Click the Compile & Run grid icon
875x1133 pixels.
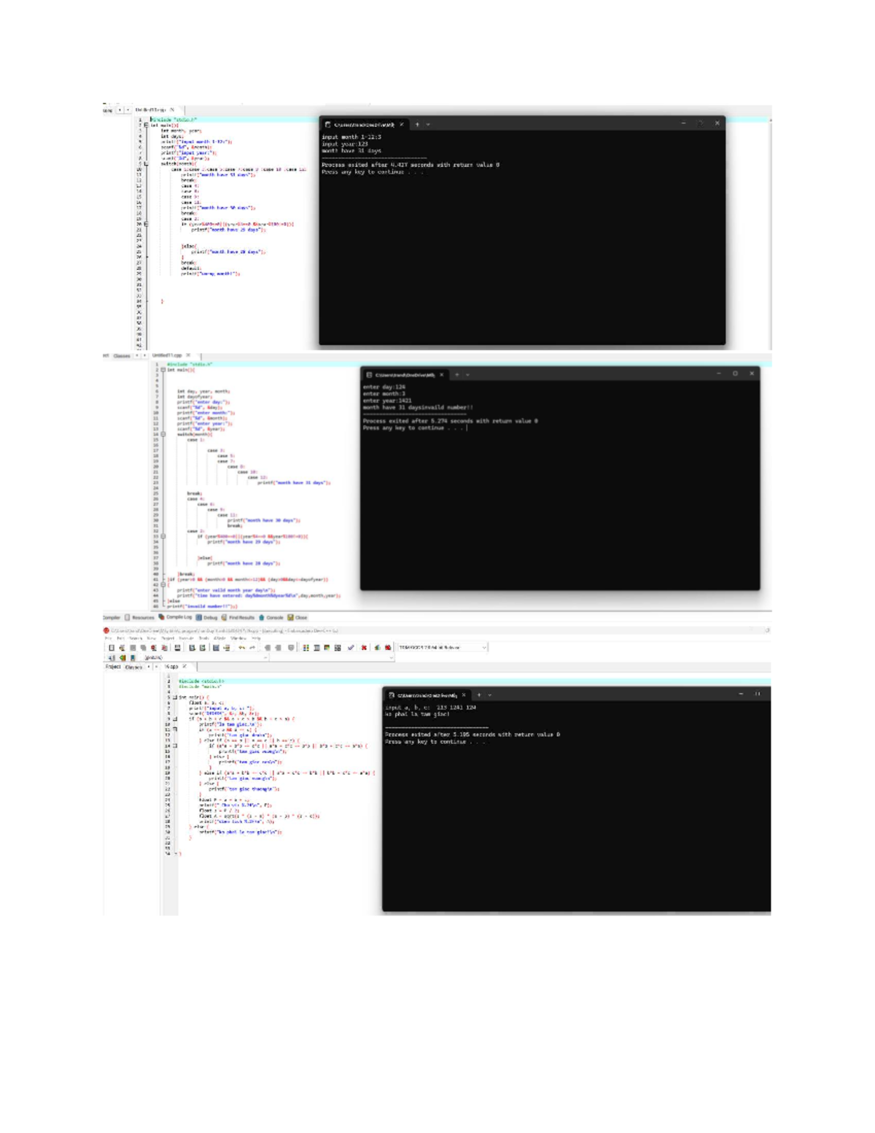point(327,647)
